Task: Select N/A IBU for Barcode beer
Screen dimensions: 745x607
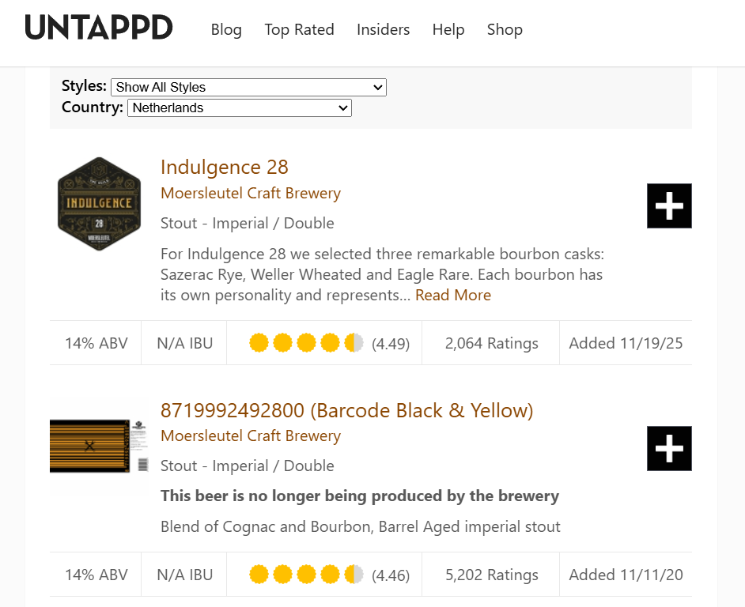Action: click(x=185, y=575)
